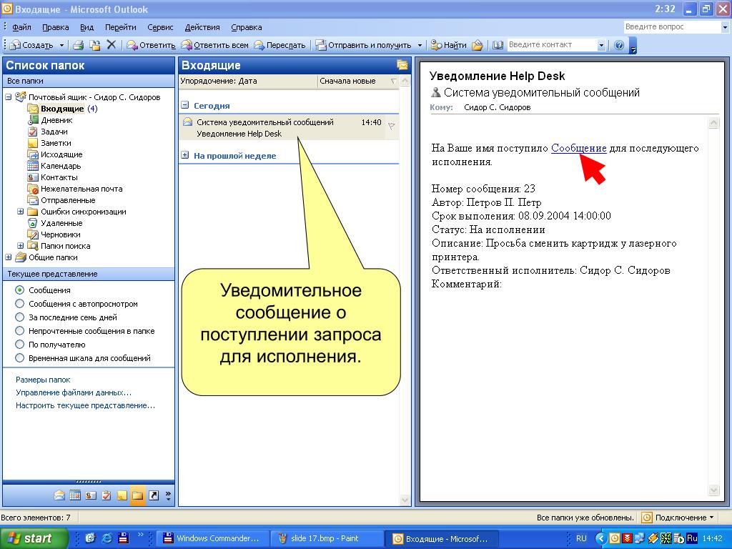732x549 pixels.
Task: Open Отправить и получить dropdown arrow
Action: pos(419,45)
